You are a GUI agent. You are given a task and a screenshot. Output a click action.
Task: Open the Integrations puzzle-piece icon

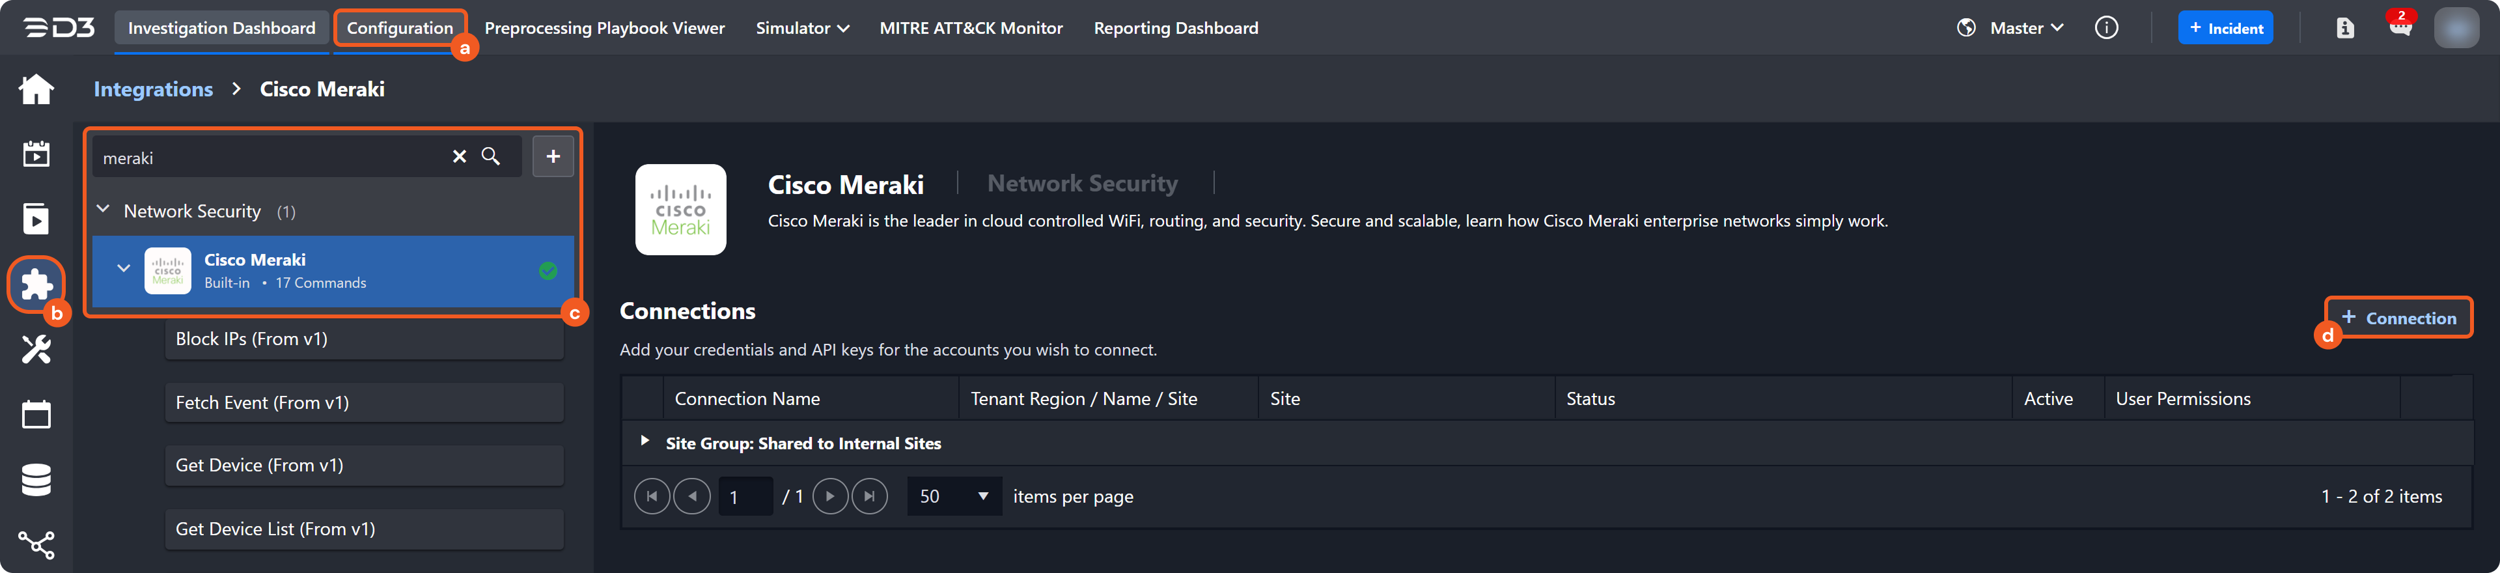click(x=36, y=284)
